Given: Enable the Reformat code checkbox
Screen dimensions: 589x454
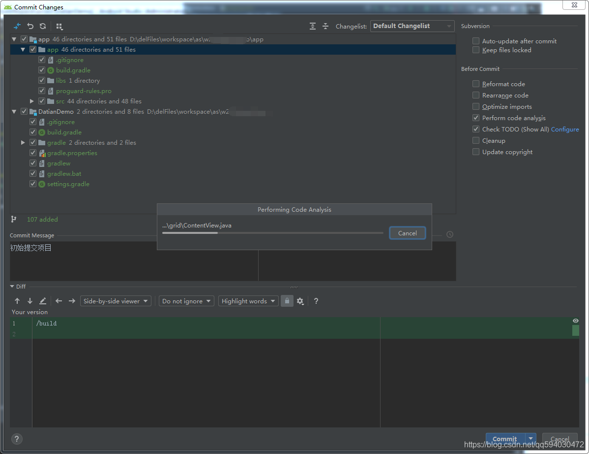Looking at the screenshot, I should 475,84.
